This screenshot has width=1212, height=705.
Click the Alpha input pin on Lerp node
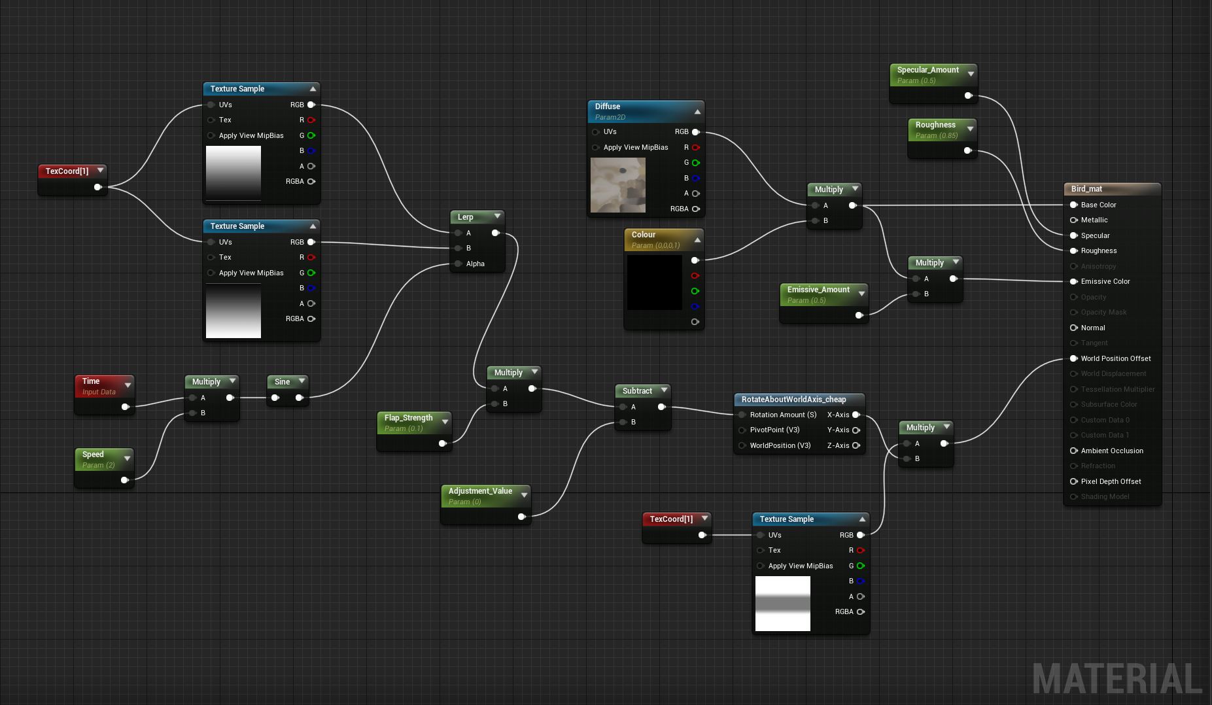(x=458, y=264)
